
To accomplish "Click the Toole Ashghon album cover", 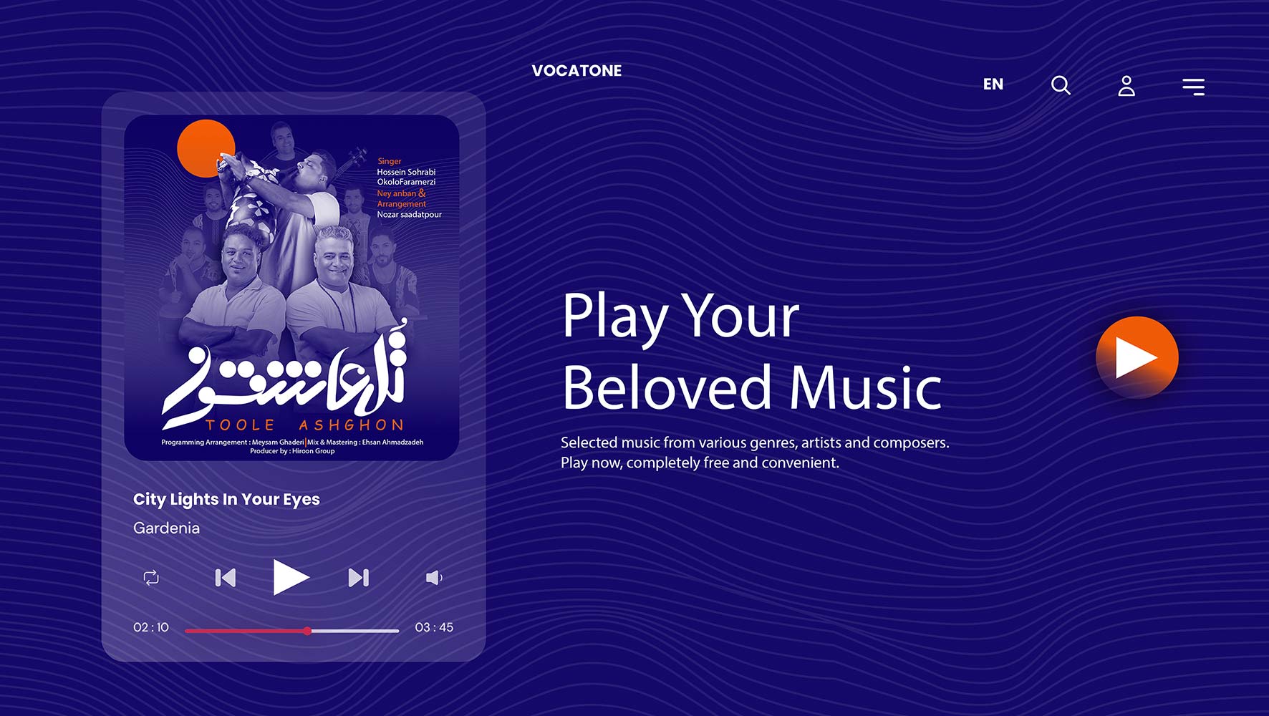I will 291,287.
